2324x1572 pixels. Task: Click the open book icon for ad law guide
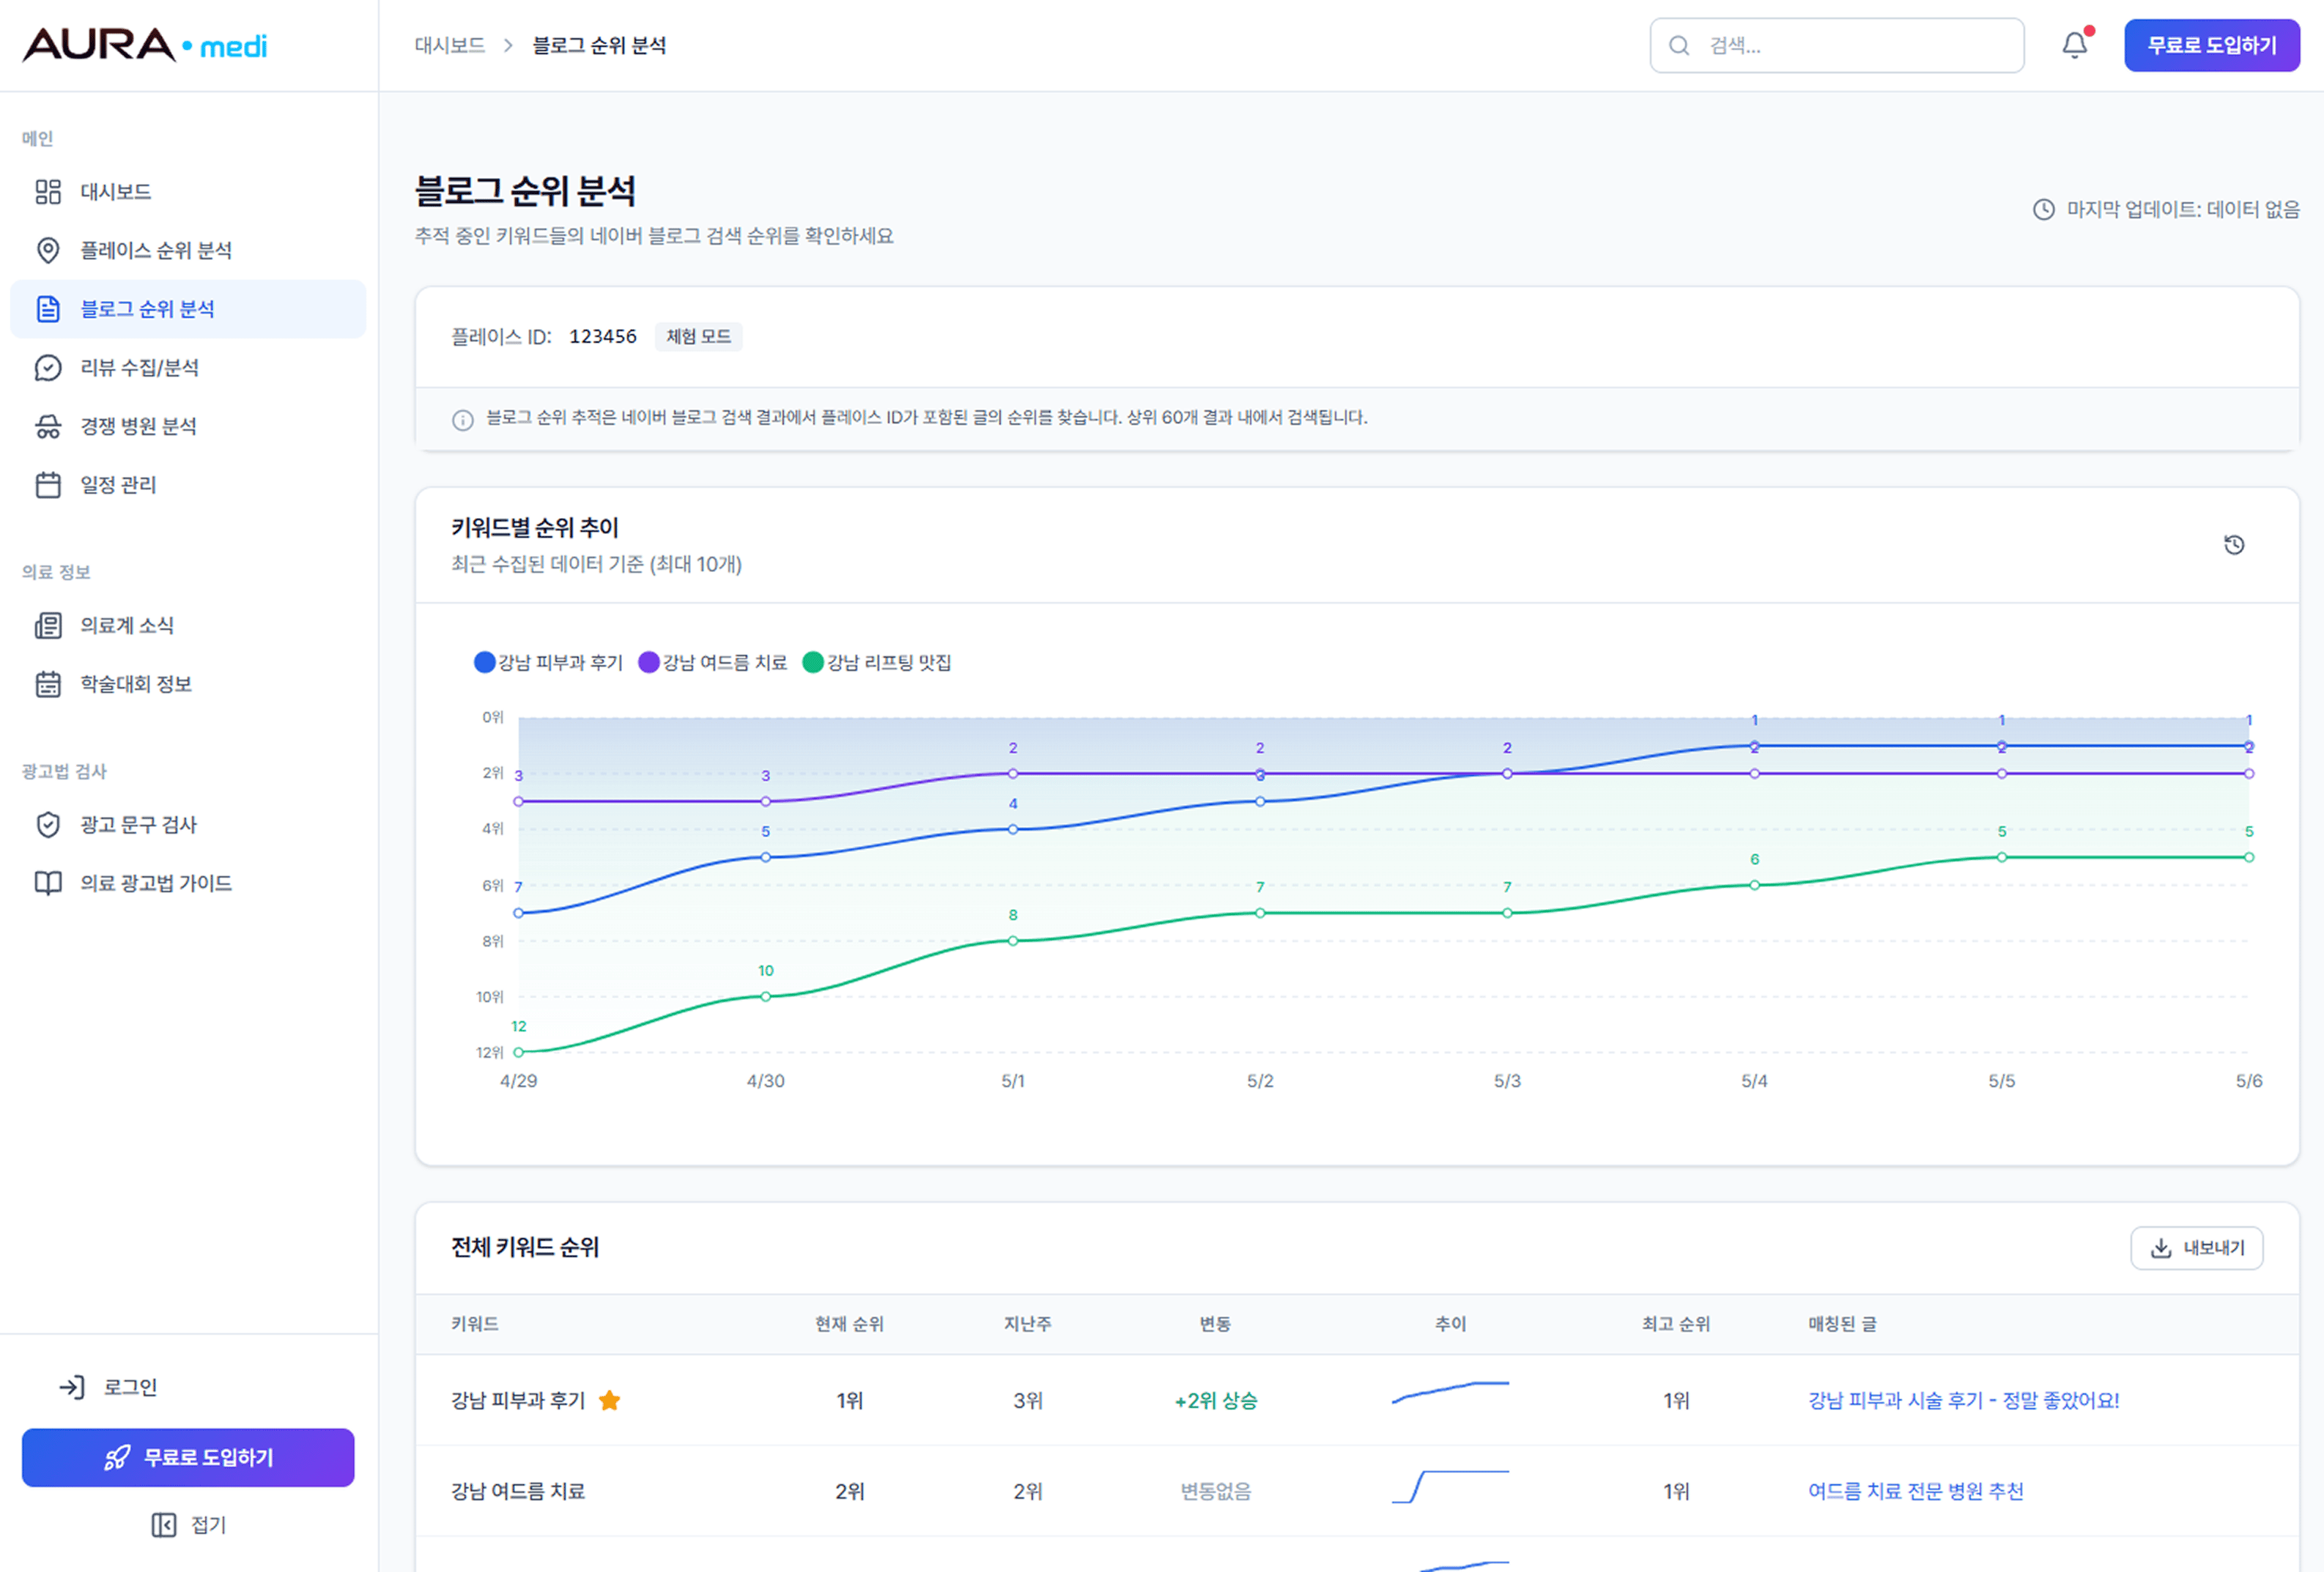(x=48, y=883)
